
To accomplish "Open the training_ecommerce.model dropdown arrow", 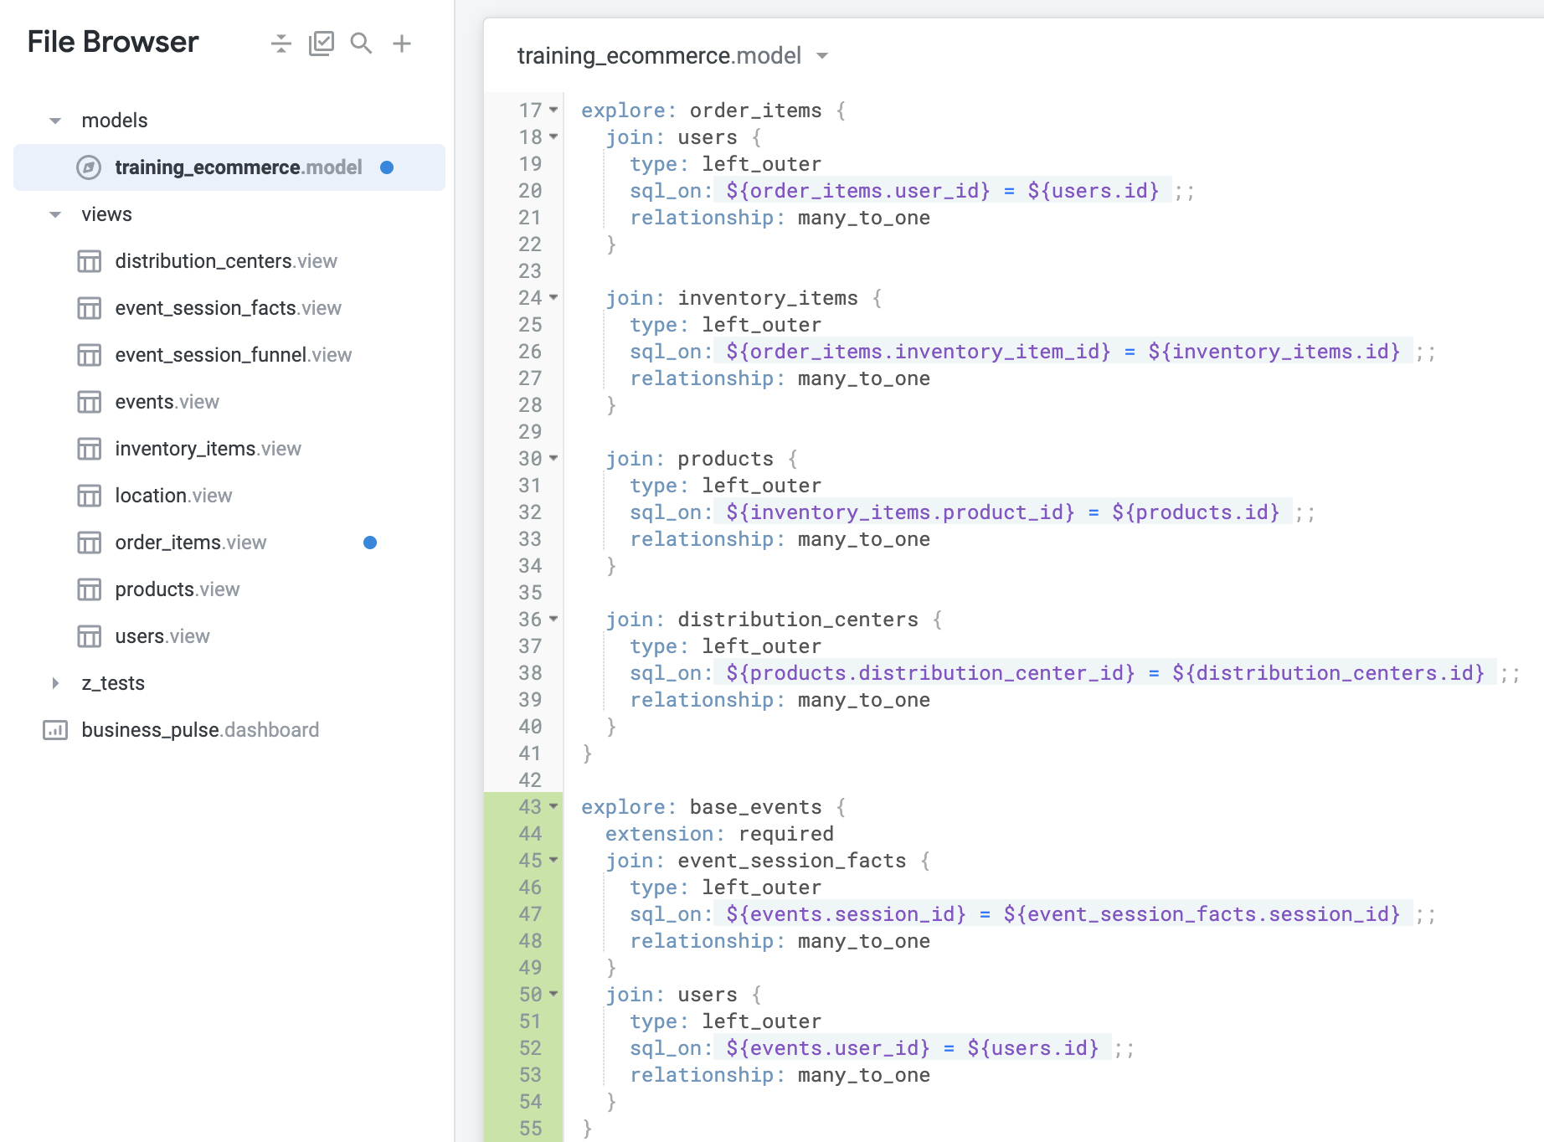I will coord(822,55).
